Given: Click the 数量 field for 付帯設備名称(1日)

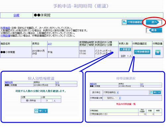Looking at the screenshot, I should [150, 114].
